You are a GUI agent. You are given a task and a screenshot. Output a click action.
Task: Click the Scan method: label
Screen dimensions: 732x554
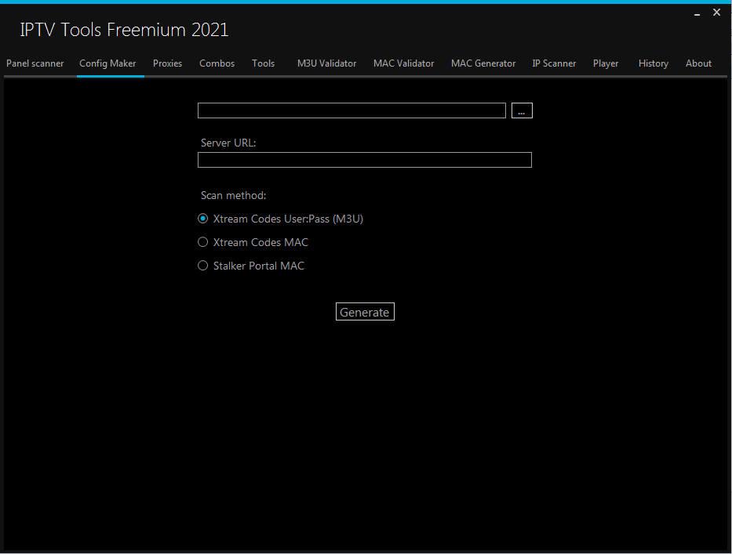tap(234, 195)
